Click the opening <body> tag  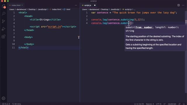pos(28,37)
